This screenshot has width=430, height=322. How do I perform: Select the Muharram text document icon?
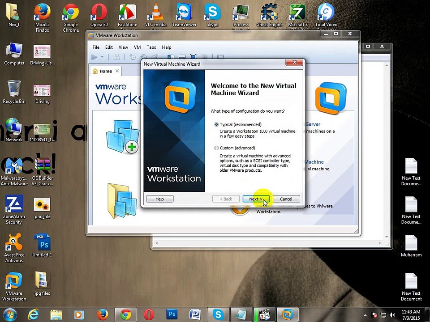tap(411, 246)
